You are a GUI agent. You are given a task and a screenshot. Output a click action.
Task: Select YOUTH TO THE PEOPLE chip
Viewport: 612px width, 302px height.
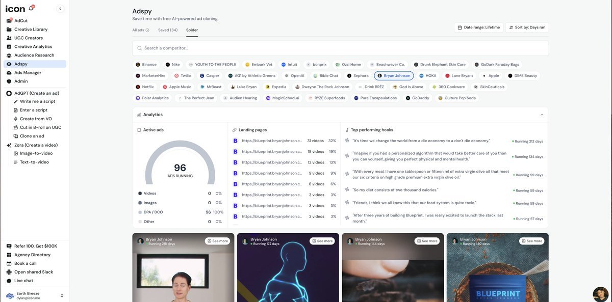pyautogui.click(x=212, y=65)
